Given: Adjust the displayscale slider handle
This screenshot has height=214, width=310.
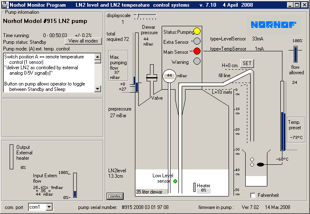Looking at the screenshot, I should coord(138,15).
